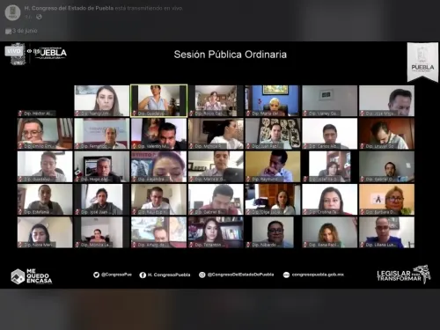440x330 pixels.
Task: Click the muted mic icon on Dip. Nora Meri tile
Action: pos(20,245)
